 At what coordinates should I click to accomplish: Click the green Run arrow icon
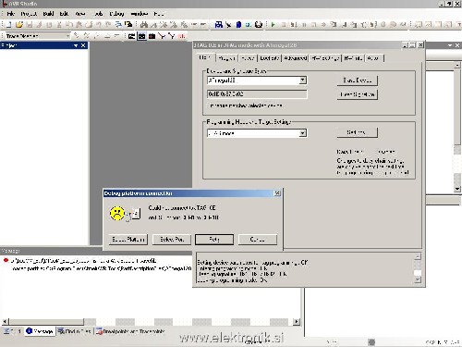pos(273,25)
